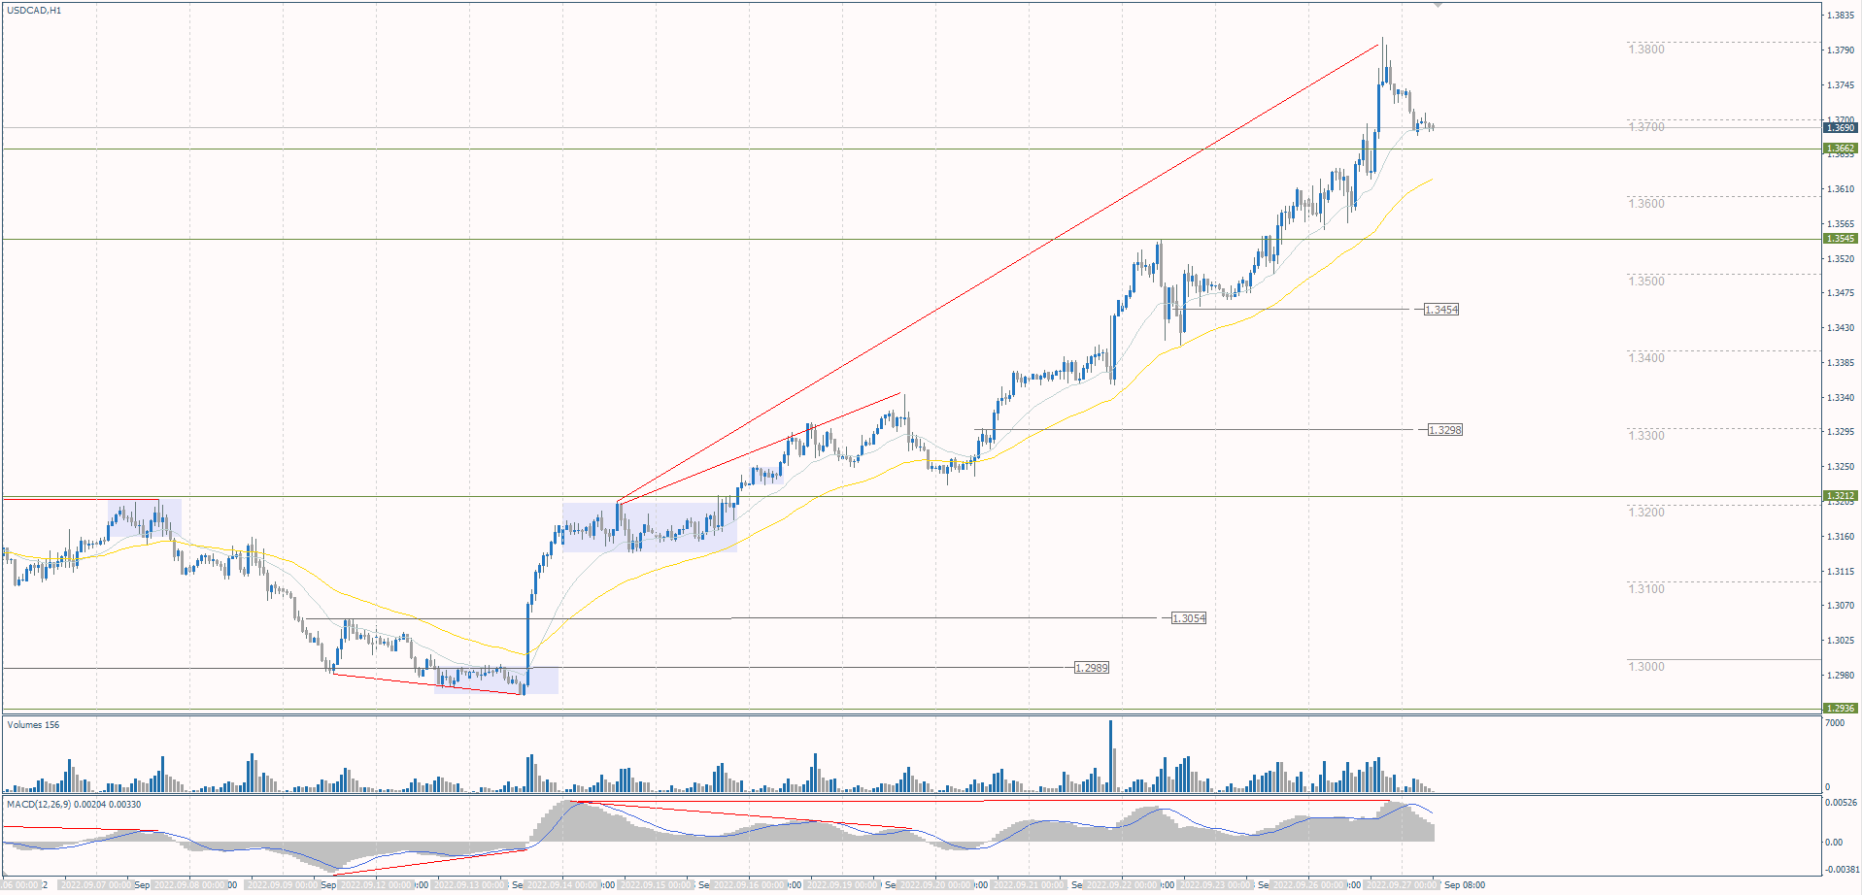This screenshot has height=895, width=1862.
Task: Click the 2022.09.22 00:00 date marker
Action: (x=1123, y=885)
